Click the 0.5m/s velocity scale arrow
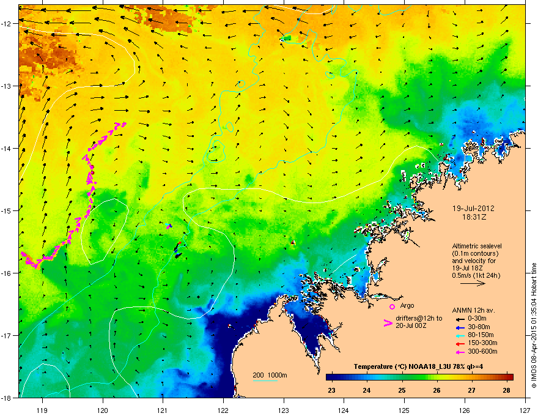Screen dimensions: 538x416 [x=473, y=283]
